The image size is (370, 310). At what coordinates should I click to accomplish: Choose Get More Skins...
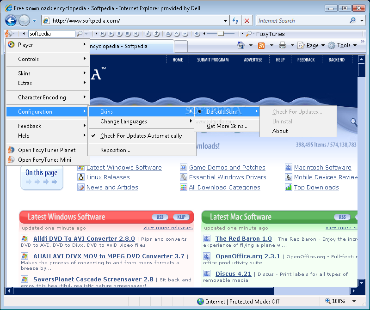pyautogui.click(x=227, y=126)
